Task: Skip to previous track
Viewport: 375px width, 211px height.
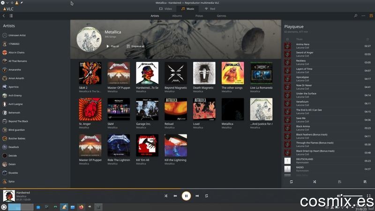Action: point(175,196)
